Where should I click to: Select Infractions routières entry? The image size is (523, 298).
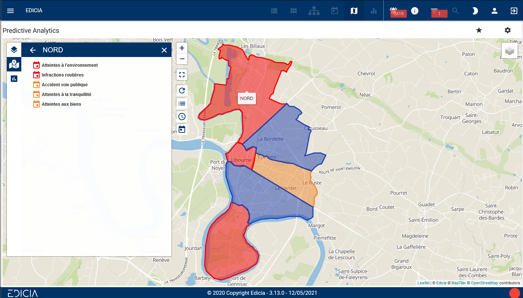(x=62, y=75)
